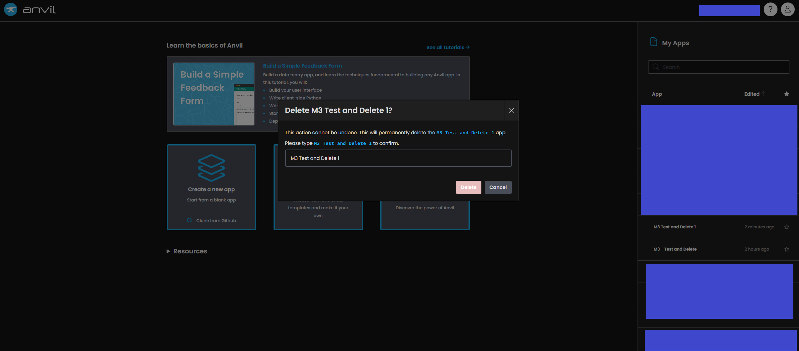Open the user account avatar icon
This screenshot has height=351, width=799.
787,9
